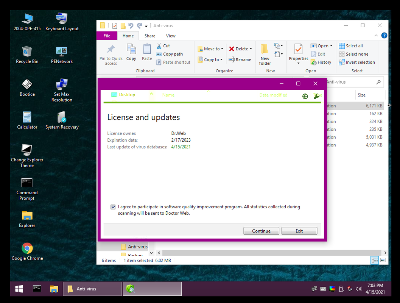Click undo icon in Explorer title bar
The image size is (400, 303).
coord(131,25)
